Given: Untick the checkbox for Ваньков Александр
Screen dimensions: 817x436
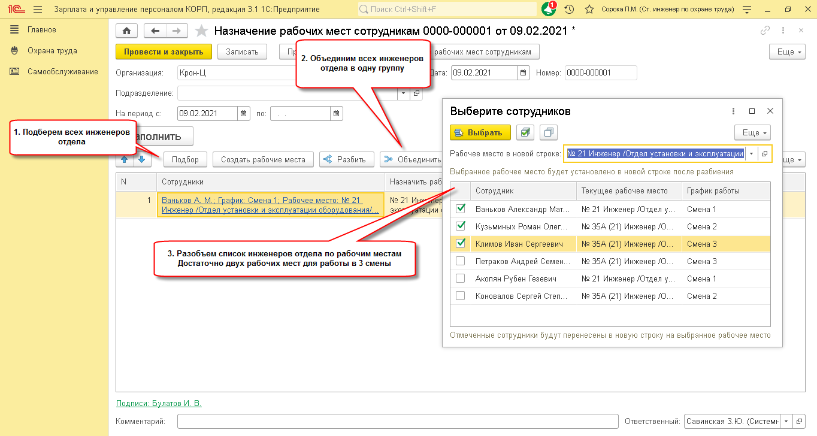Looking at the screenshot, I should 461,209.
